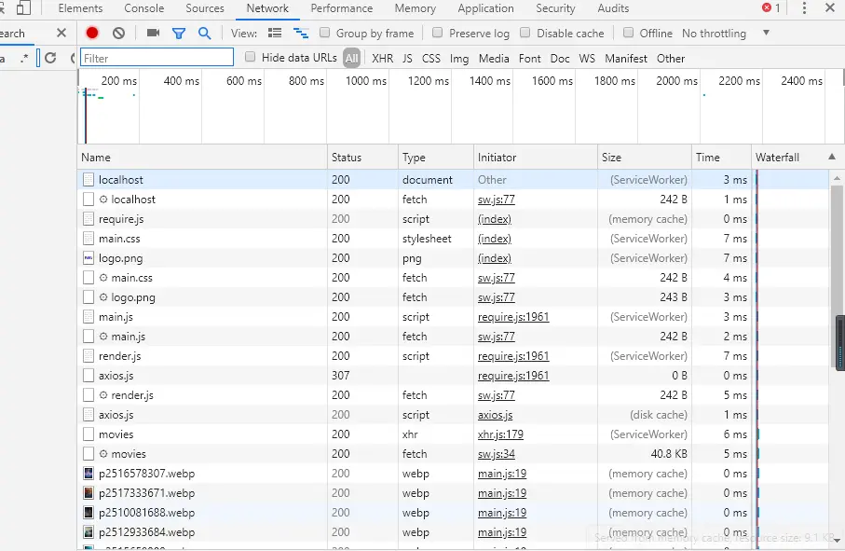Click the gear icon beside render.js fetch row

(x=103, y=394)
